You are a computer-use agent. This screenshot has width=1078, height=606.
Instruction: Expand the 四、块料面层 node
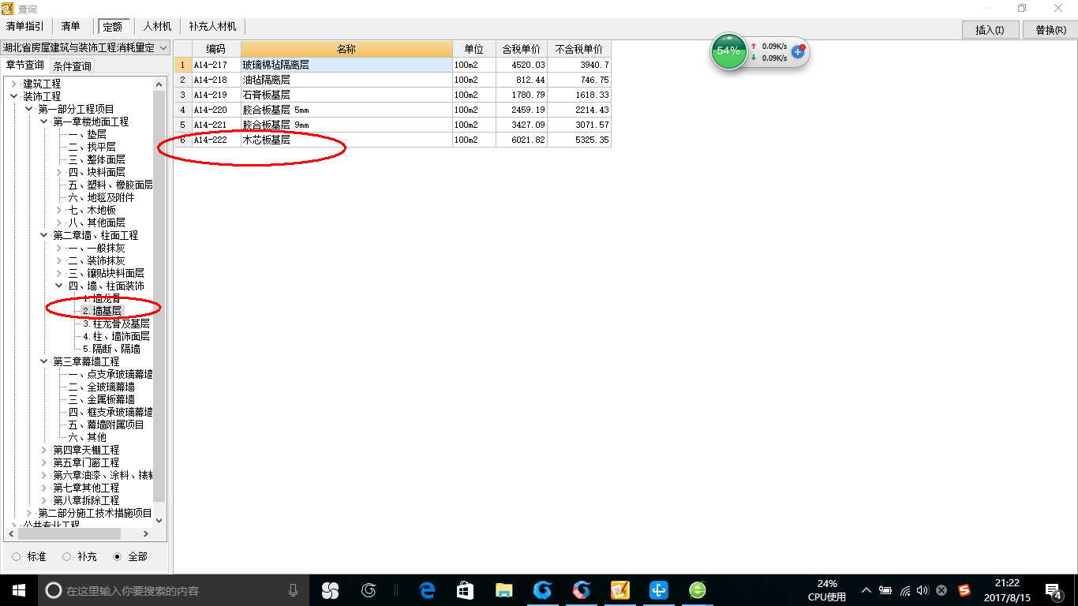click(58, 172)
